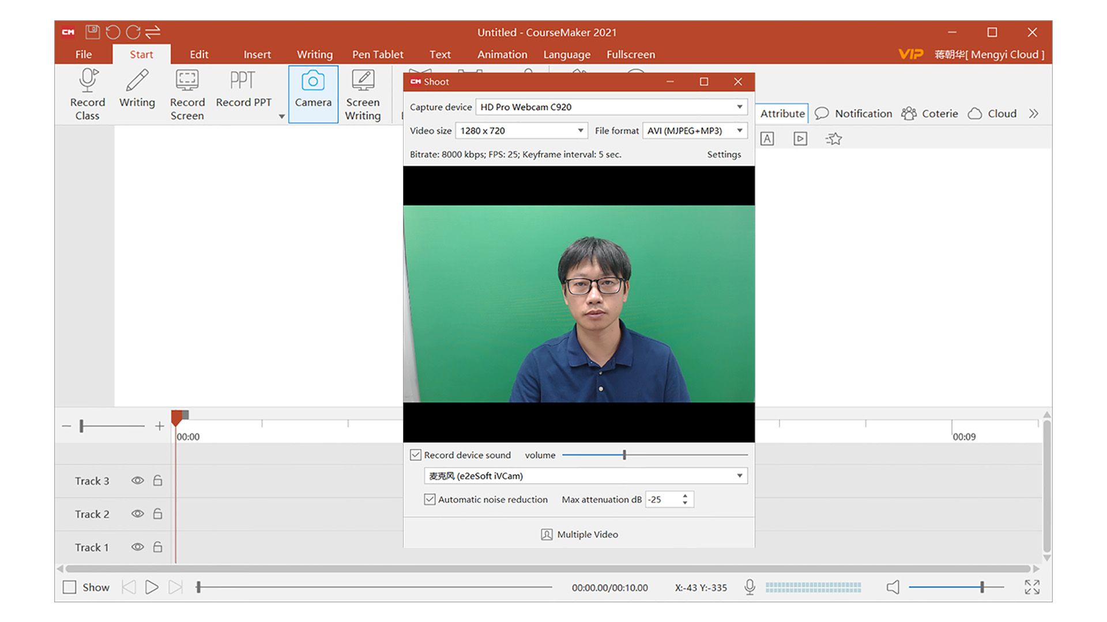Open the Language tab
Viewport: 1107px width, 622px height.
click(567, 54)
